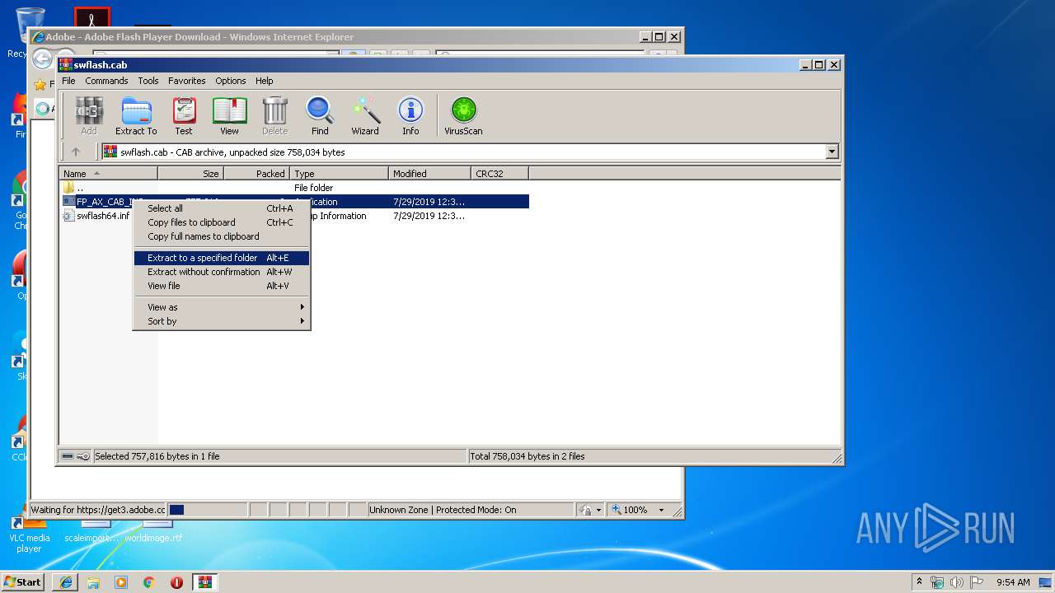Open the Help menu
1055x593 pixels.
264,81
